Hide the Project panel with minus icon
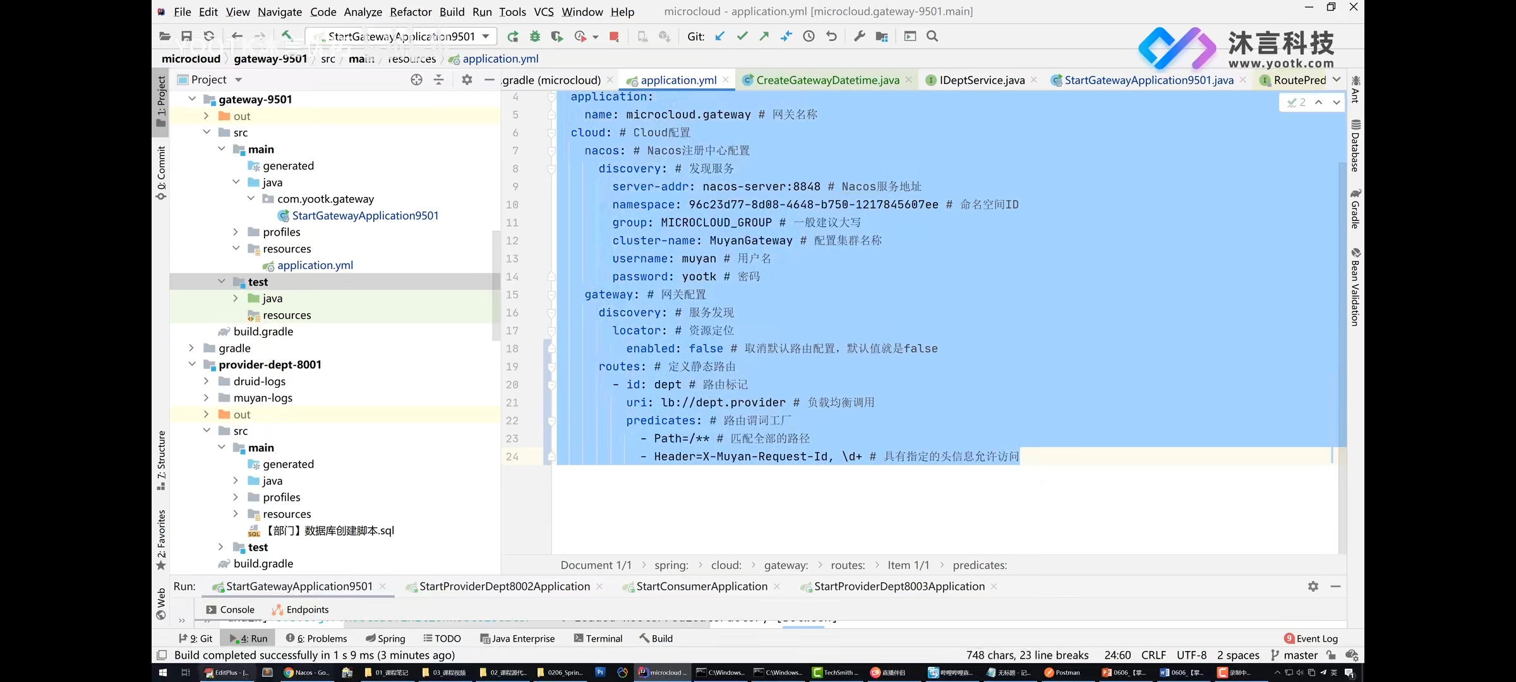The image size is (1516, 682). click(489, 80)
